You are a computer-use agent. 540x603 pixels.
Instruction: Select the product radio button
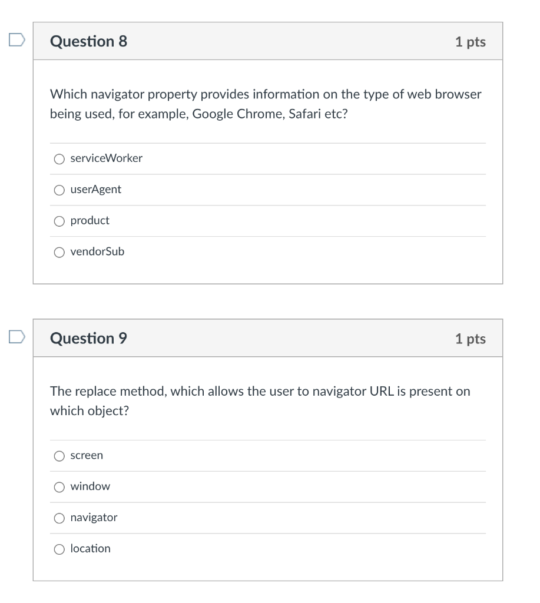pos(59,221)
